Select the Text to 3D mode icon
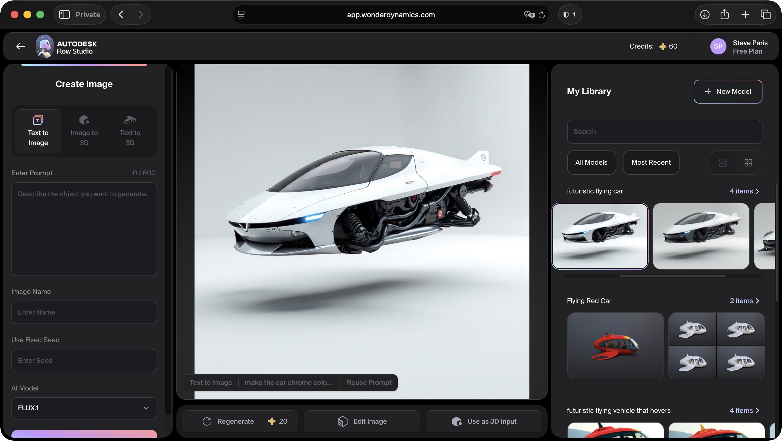 (x=129, y=119)
